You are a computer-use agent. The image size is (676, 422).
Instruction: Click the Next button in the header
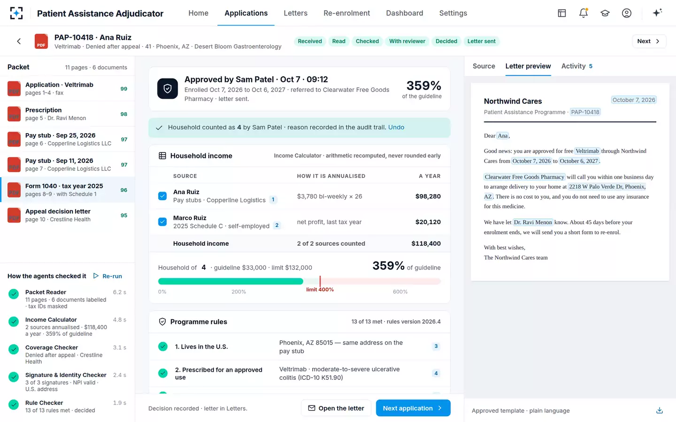pos(649,41)
